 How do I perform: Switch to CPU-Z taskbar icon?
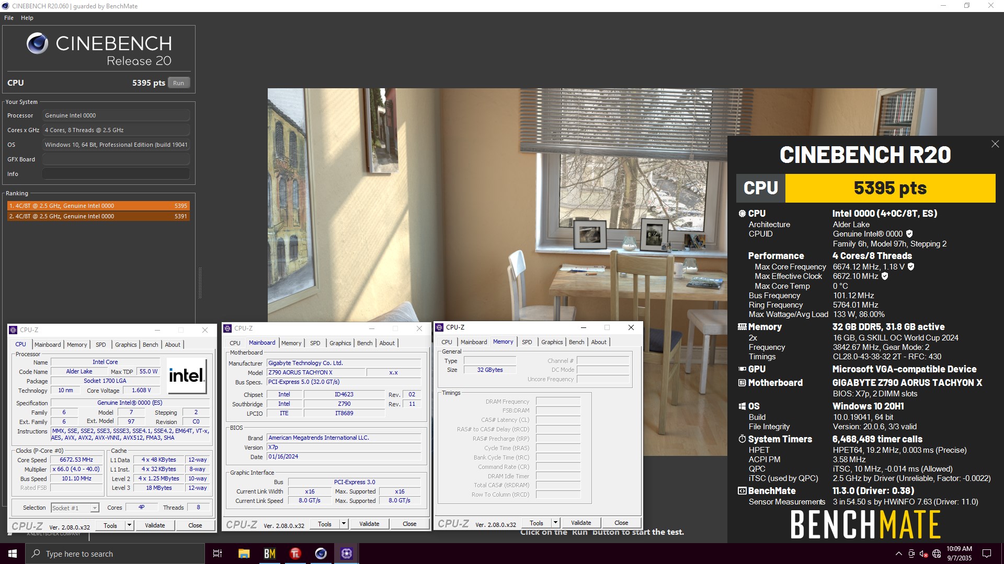point(347,554)
